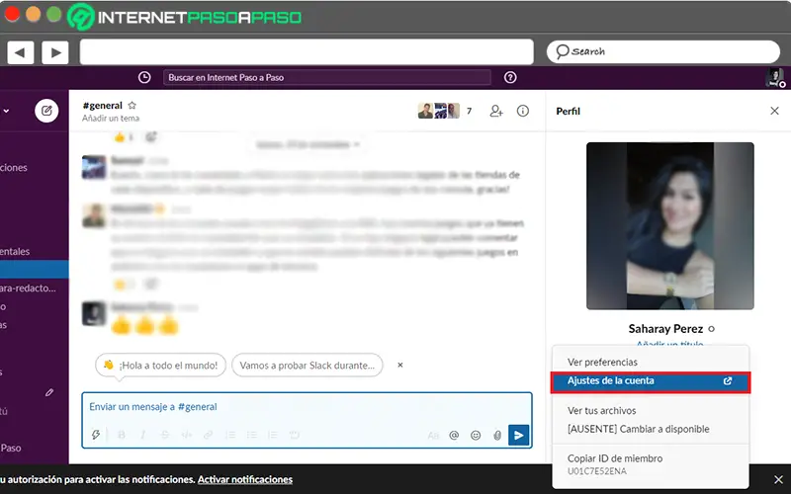Open the help question mark icon

tap(510, 77)
